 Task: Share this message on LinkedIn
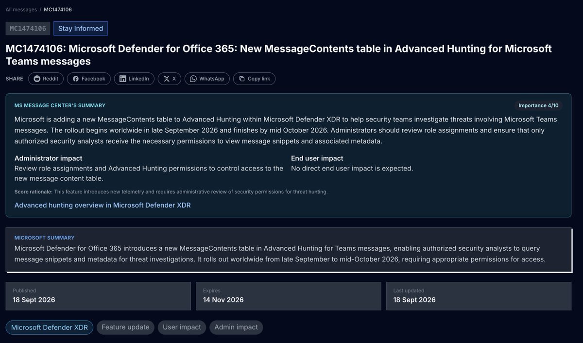click(135, 79)
